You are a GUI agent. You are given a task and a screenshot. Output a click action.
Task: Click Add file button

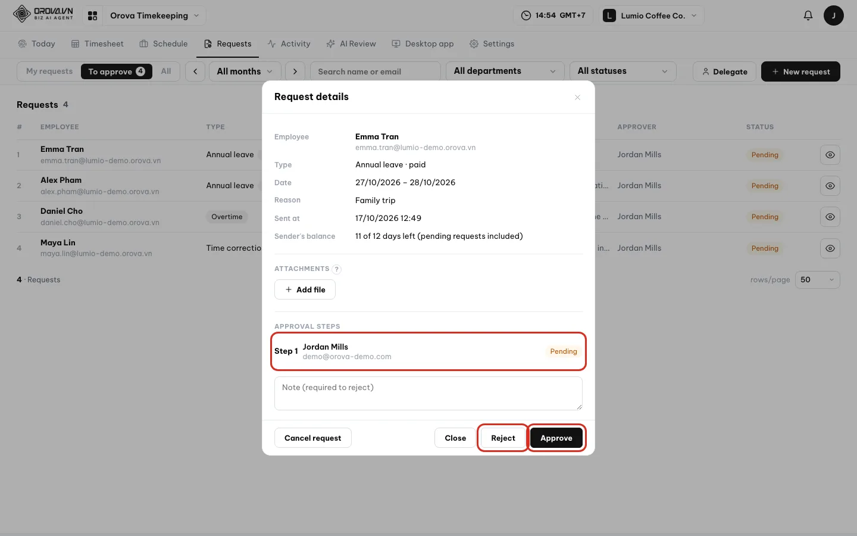click(305, 290)
